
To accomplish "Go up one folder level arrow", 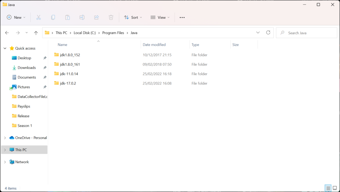I will pyautogui.click(x=36, y=33).
